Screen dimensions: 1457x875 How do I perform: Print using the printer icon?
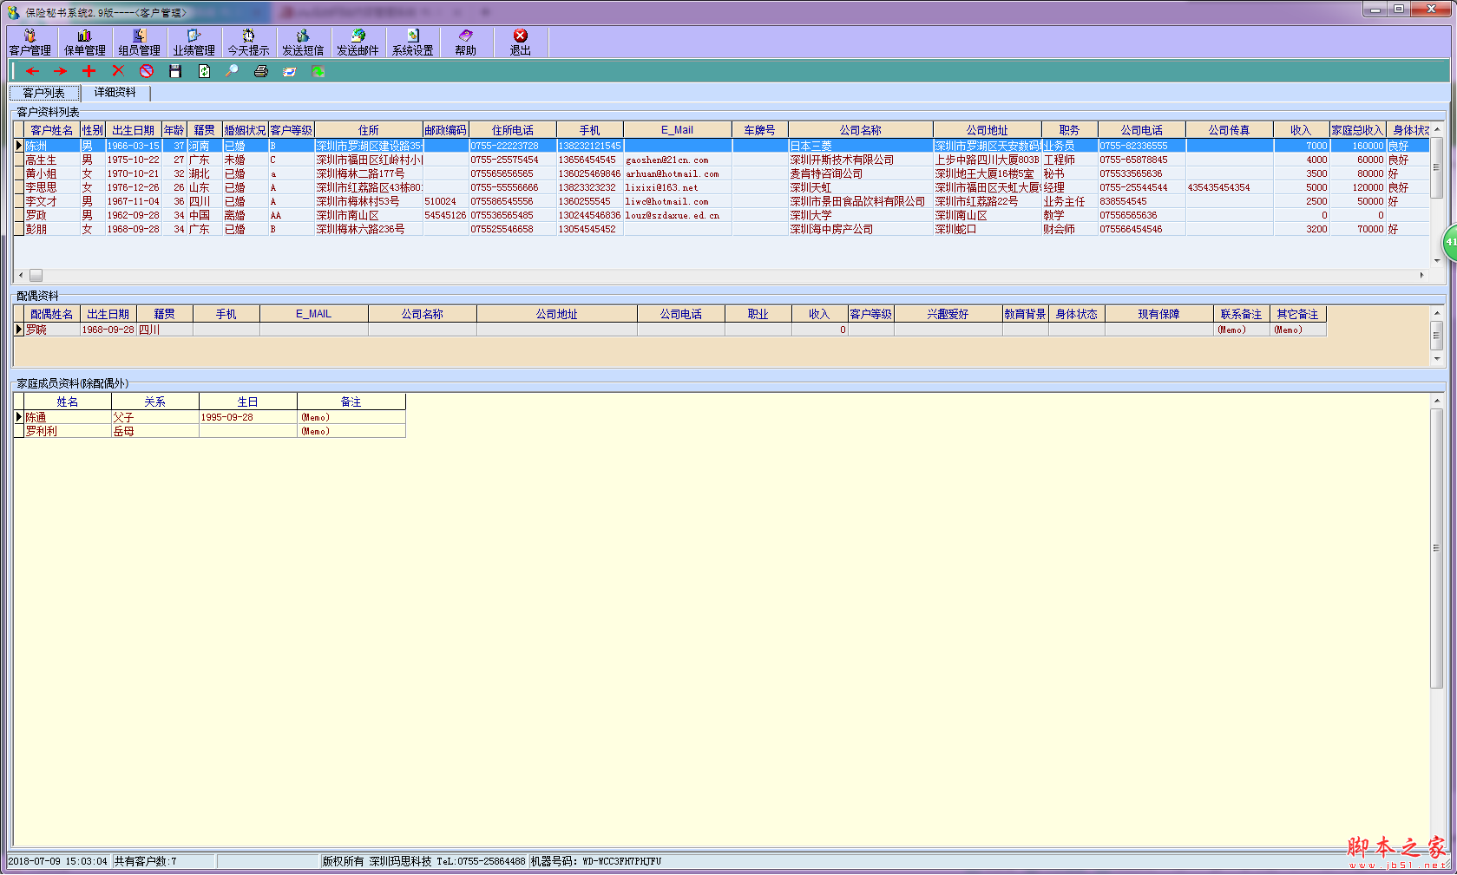pyautogui.click(x=260, y=71)
